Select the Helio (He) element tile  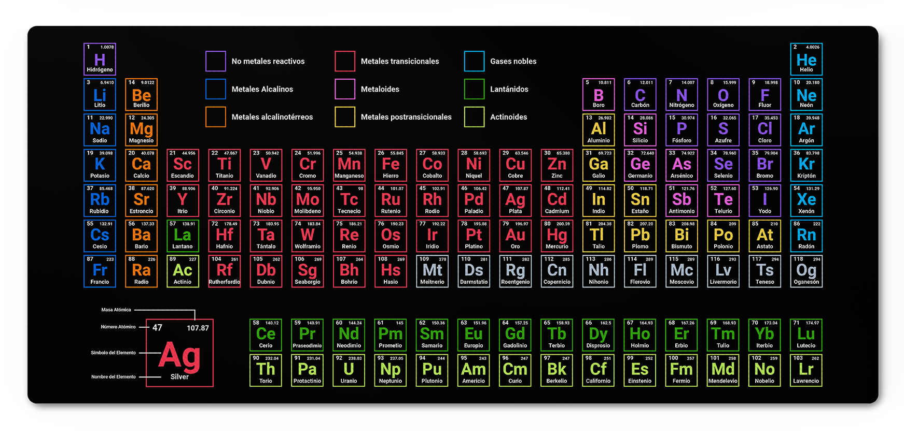[x=806, y=59]
